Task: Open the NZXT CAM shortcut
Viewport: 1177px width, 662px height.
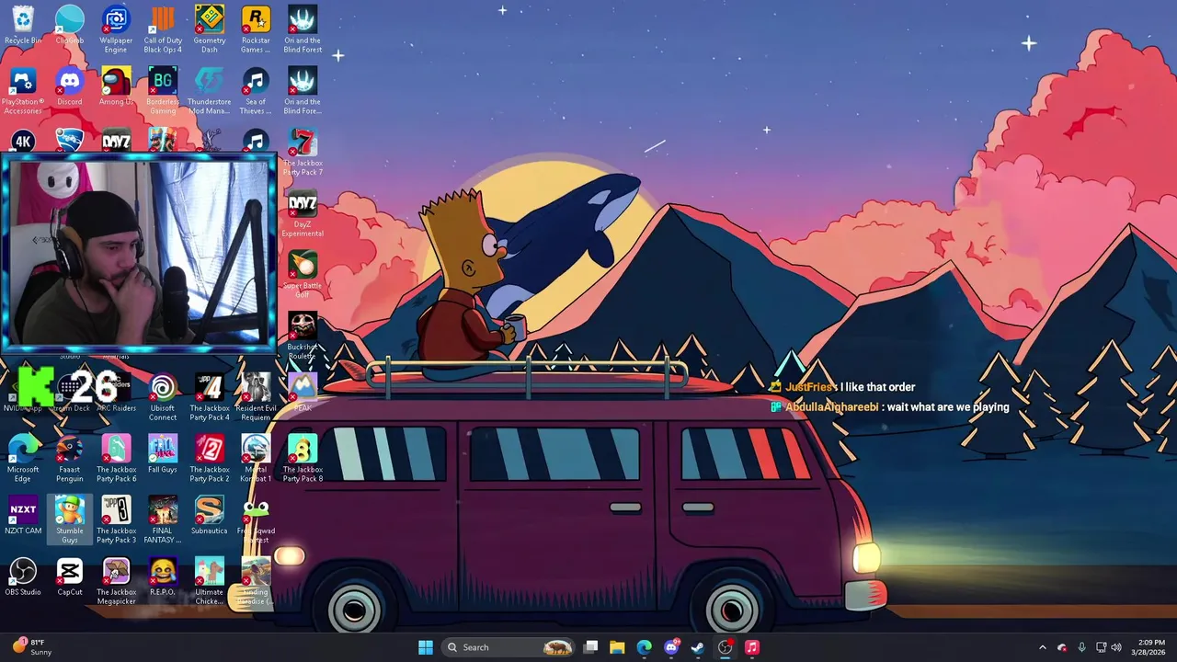Action: pyautogui.click(x=23, y=517)
